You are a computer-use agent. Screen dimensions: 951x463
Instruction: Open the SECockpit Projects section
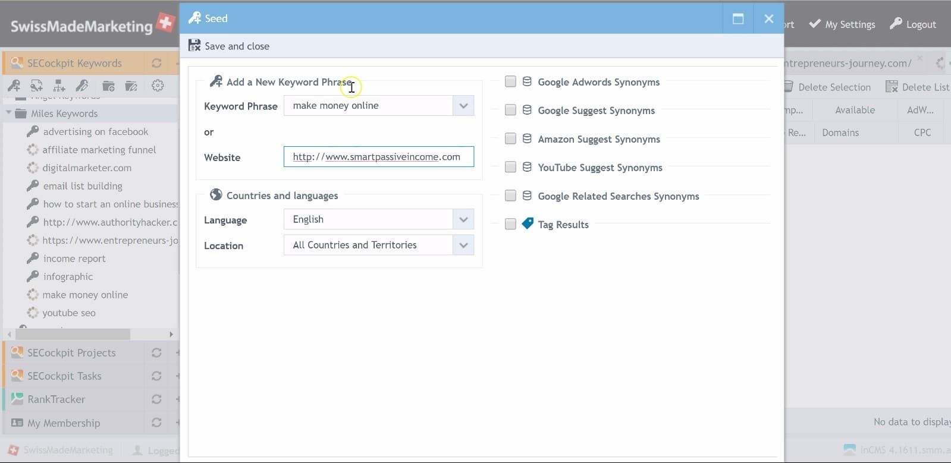(71, 352)
